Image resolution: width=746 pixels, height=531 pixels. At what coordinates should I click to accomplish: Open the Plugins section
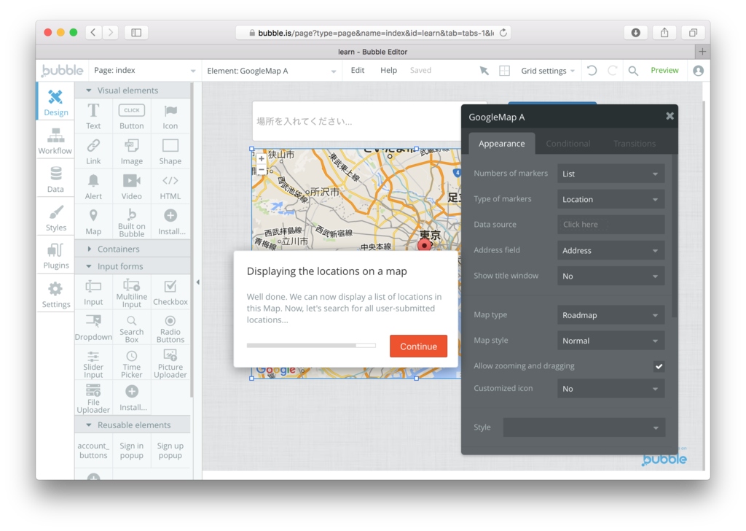[55, 256]
